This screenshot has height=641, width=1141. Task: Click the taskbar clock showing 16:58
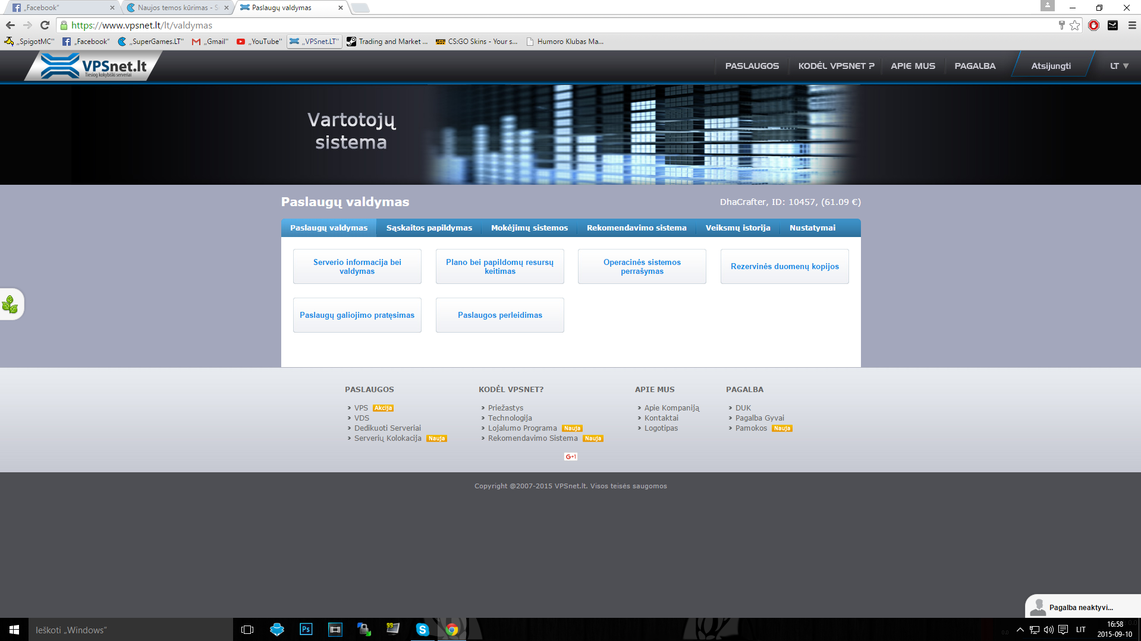coord(1115,630)
